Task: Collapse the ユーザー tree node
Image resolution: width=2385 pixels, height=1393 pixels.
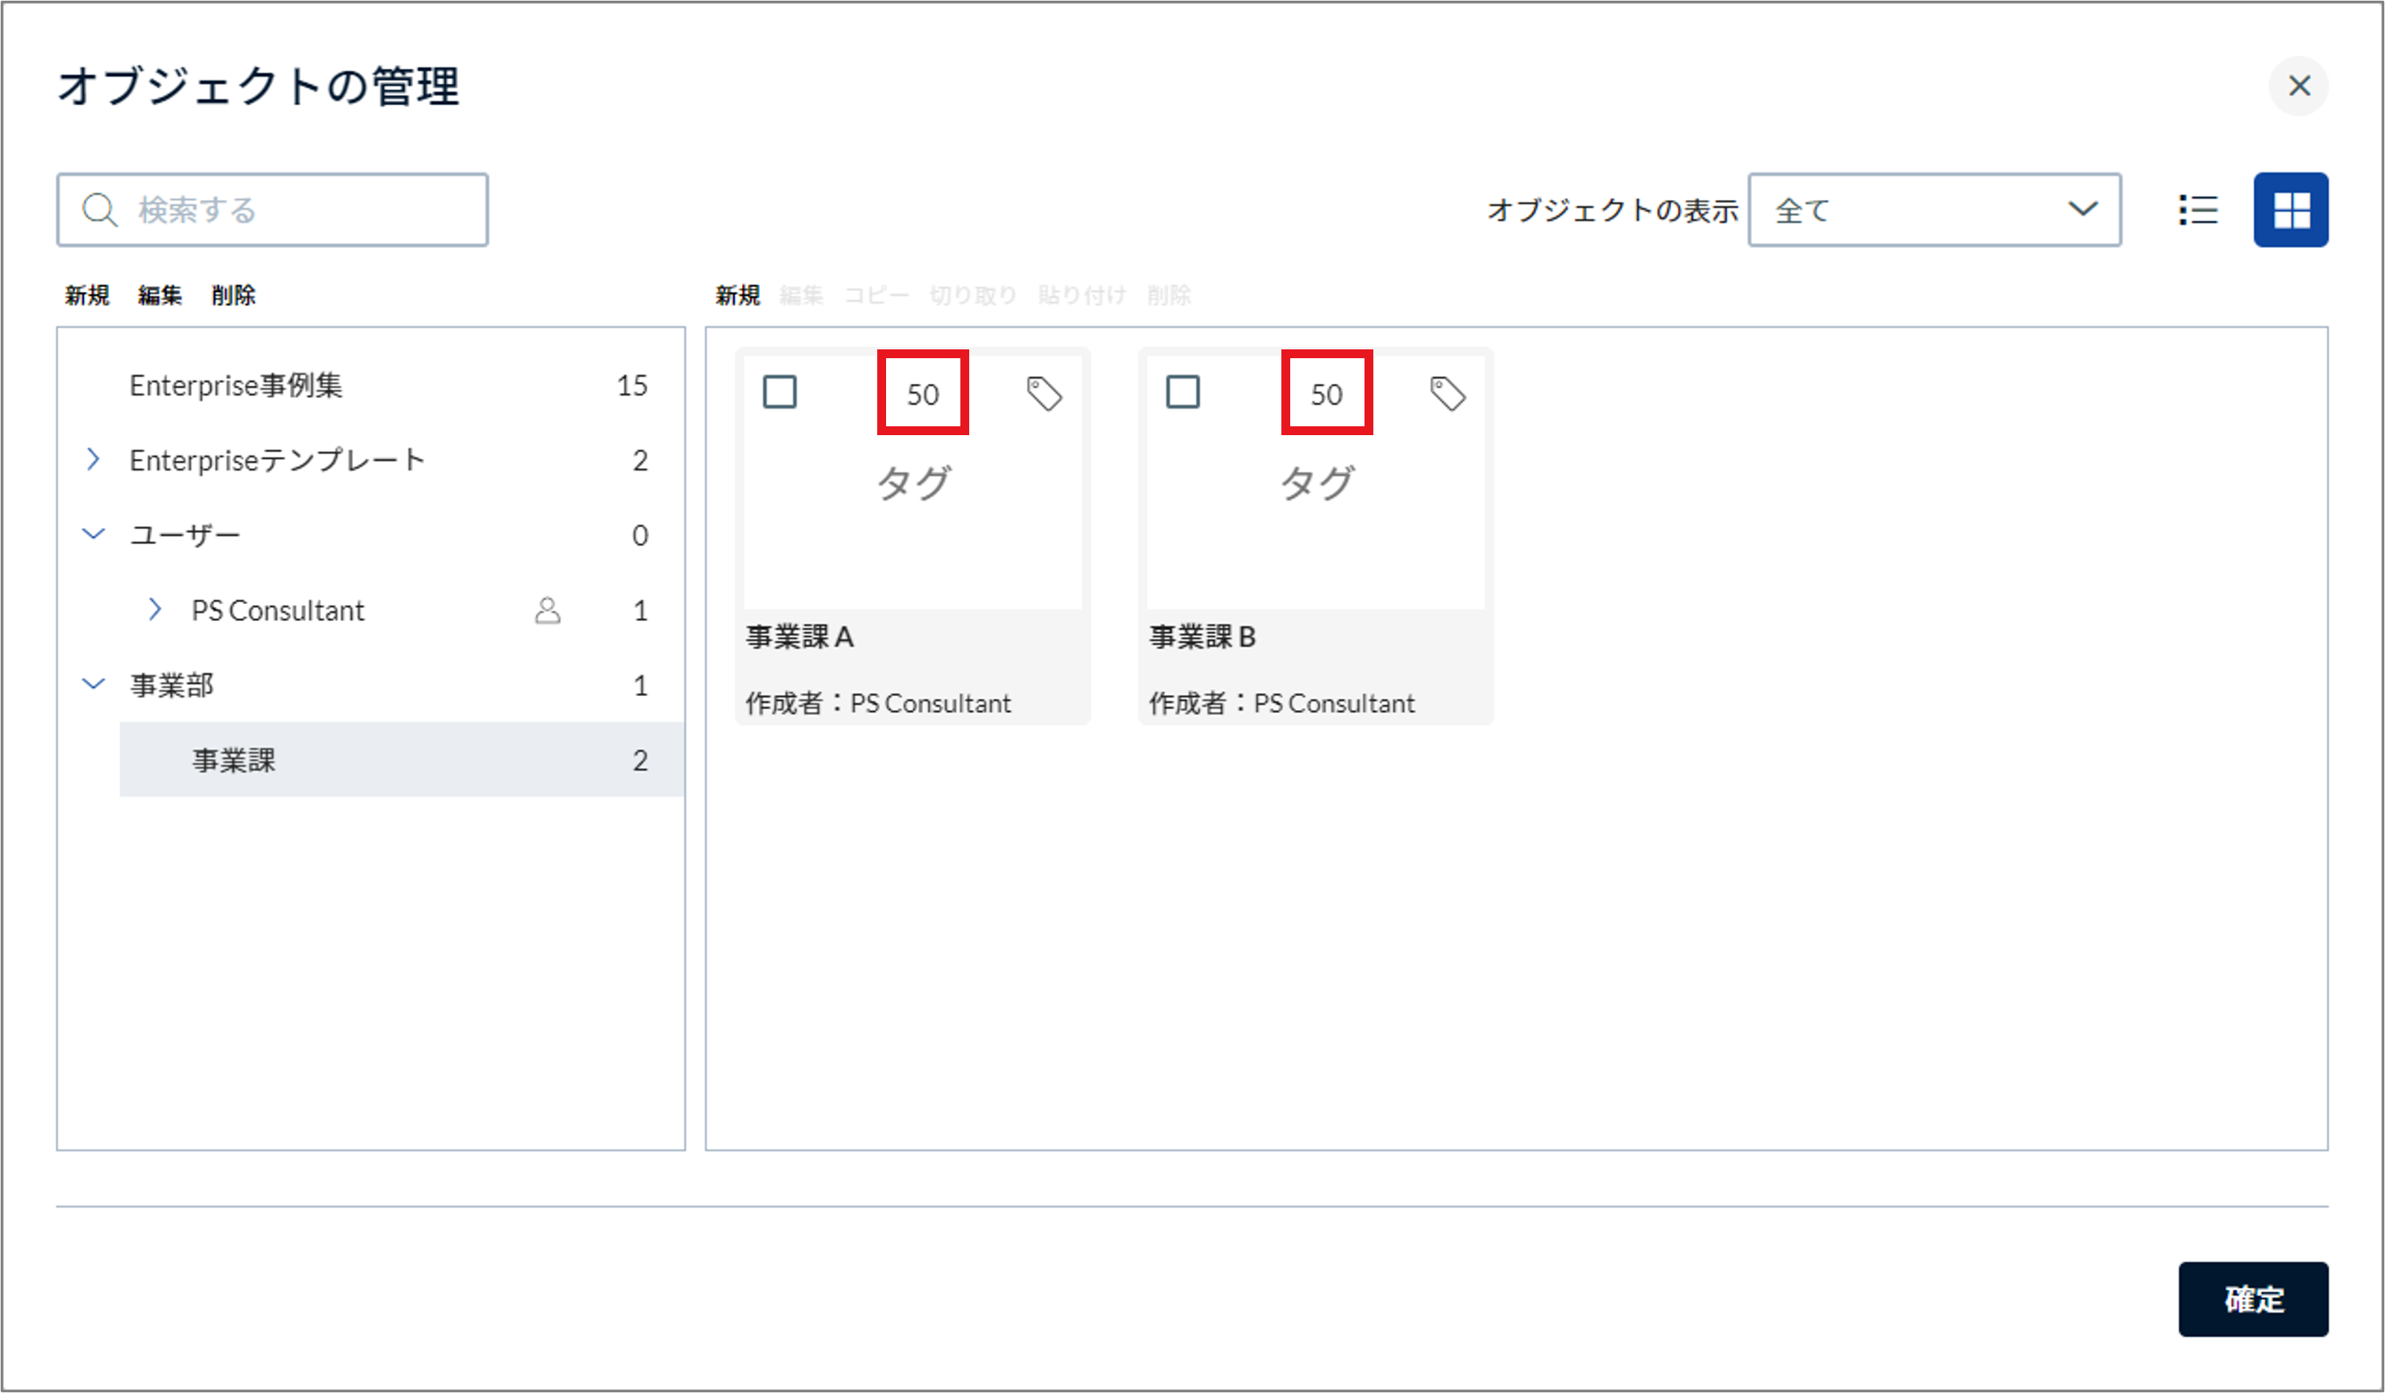Action: [x=93, y=533]
